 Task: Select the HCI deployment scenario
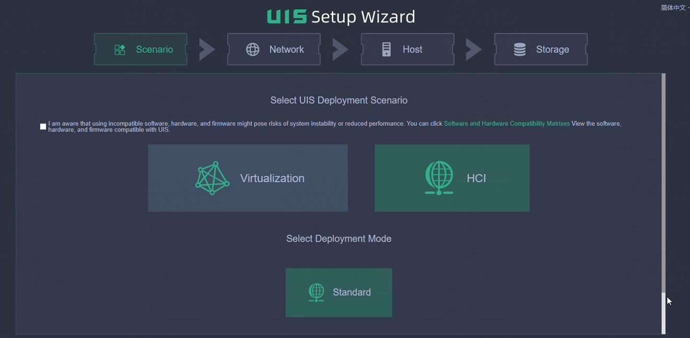pyautogui.click(x=452, y=178)
